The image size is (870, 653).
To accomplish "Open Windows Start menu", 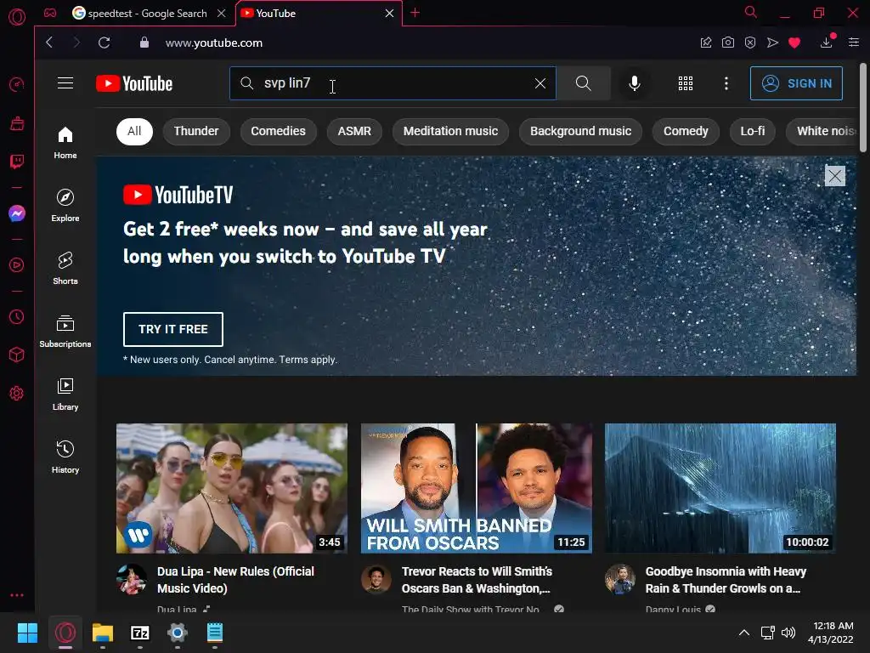I will (27, 633).
